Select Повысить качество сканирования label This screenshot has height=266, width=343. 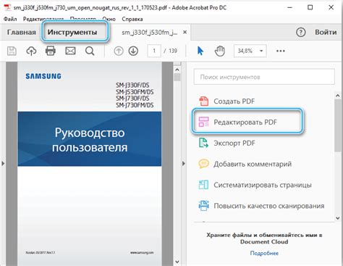[269, 206]
